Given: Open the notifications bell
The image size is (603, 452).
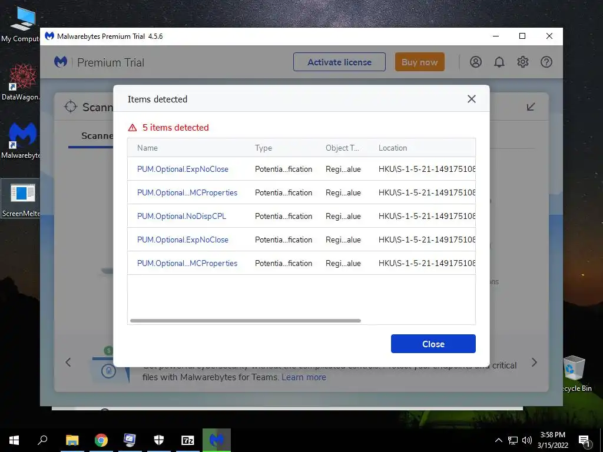Looking at the screenshot, I should pyautogui.click(x=499, y=62).
